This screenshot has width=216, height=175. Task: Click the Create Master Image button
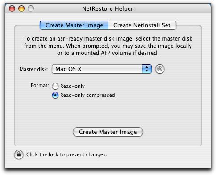(x=108, y=132)
